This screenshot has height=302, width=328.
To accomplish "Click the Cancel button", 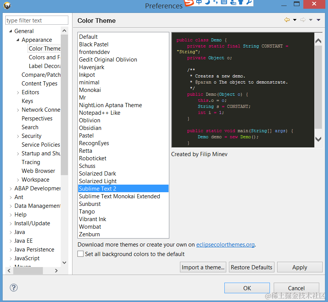I will (296, 288).
